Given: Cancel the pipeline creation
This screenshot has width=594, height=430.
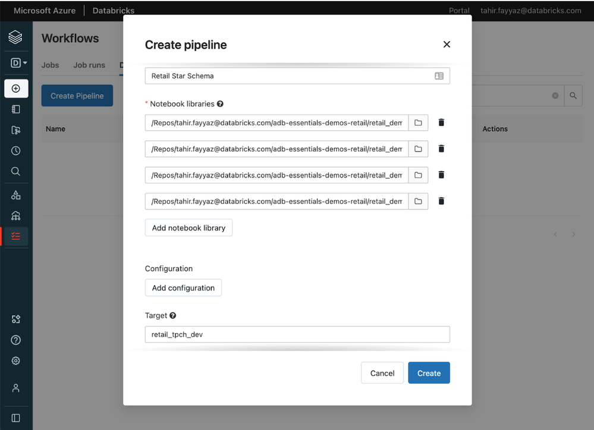Looking at the screenshot, I should (x=382, y=373).
